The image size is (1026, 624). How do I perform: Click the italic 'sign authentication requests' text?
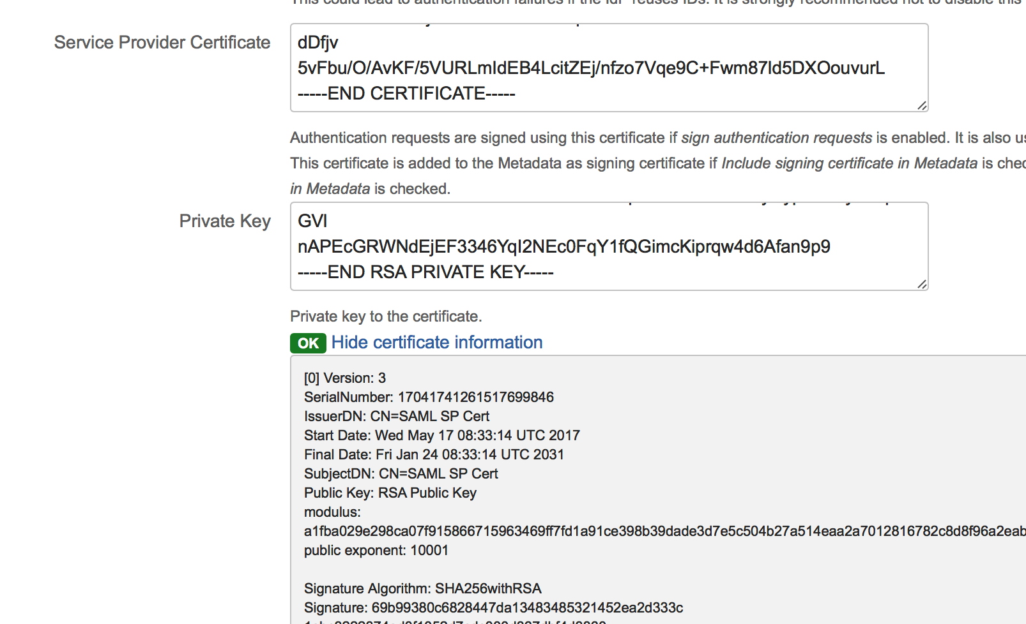[x=776, y=138]
